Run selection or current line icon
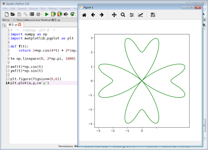Viewport: 208px width, 150px height. click(66, 14)
